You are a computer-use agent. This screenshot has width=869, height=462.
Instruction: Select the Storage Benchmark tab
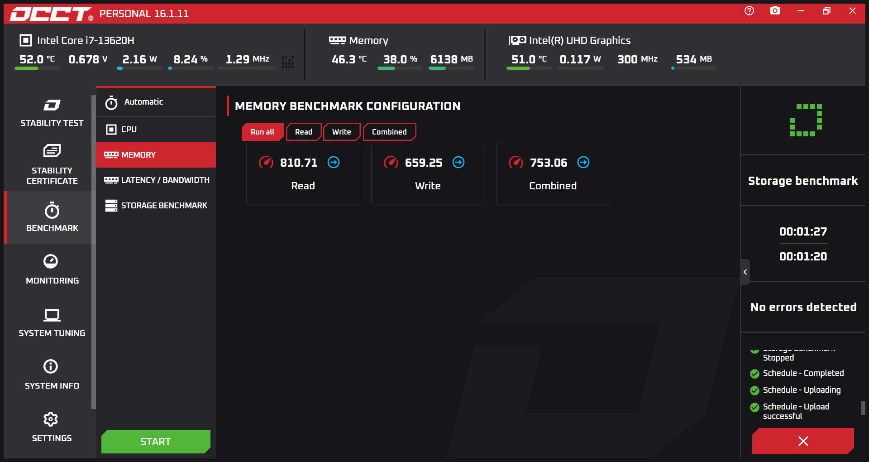[156, 206]
